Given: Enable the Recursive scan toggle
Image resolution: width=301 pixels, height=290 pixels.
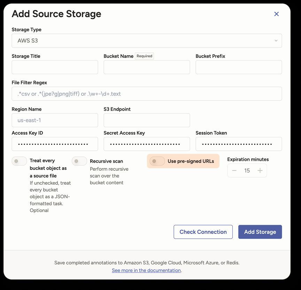Looking at the screenshot, I should click(79, 161).
